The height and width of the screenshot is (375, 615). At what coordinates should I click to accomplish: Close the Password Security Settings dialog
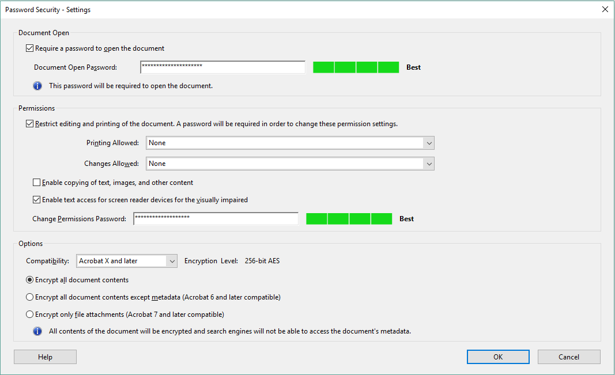pyautogui.click(x=605, y=9)
